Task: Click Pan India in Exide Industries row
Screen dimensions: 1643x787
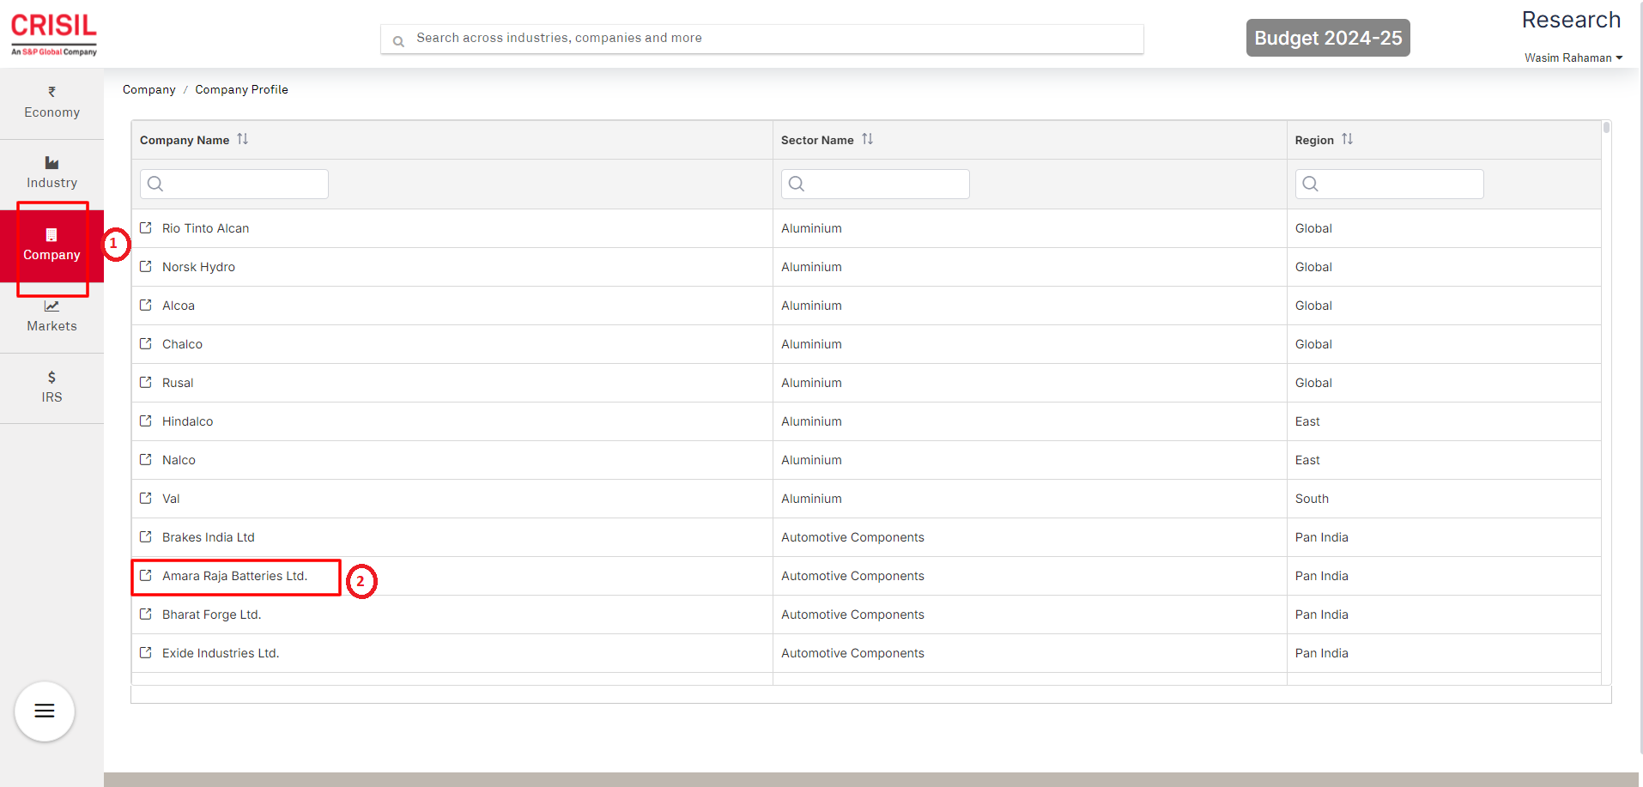Action: point(1322,653)
